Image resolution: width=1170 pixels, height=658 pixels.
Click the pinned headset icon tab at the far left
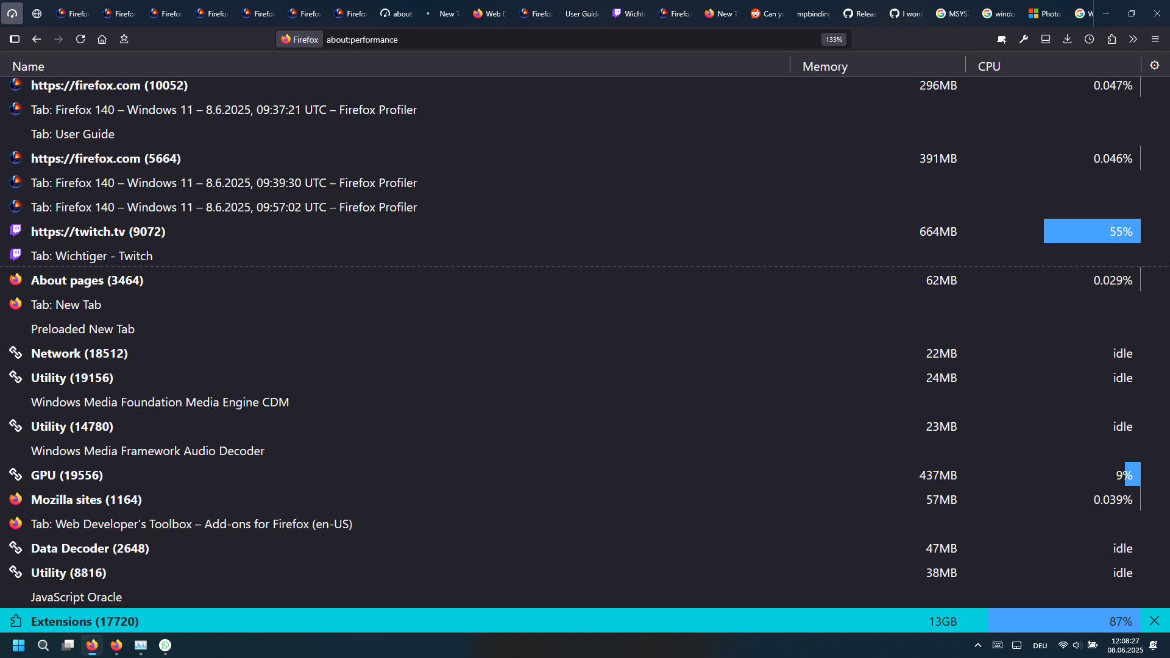(x=12, y=13)
